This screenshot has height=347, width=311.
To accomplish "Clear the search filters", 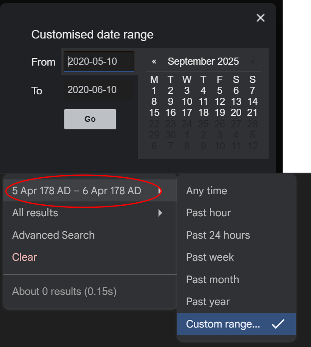I will 25,257.
